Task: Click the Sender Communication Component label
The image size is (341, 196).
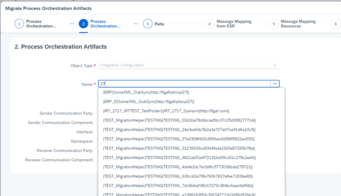Action: pos(61,122)
